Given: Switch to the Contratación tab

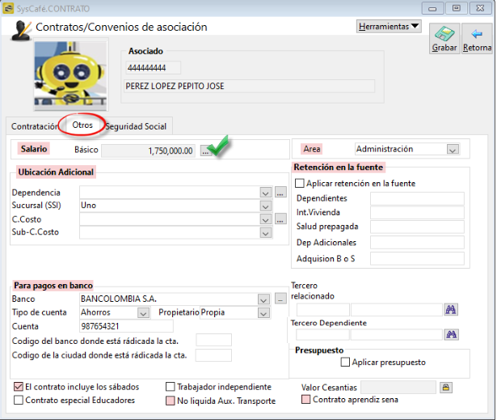Looking at the screenshot, I should 34,126.
